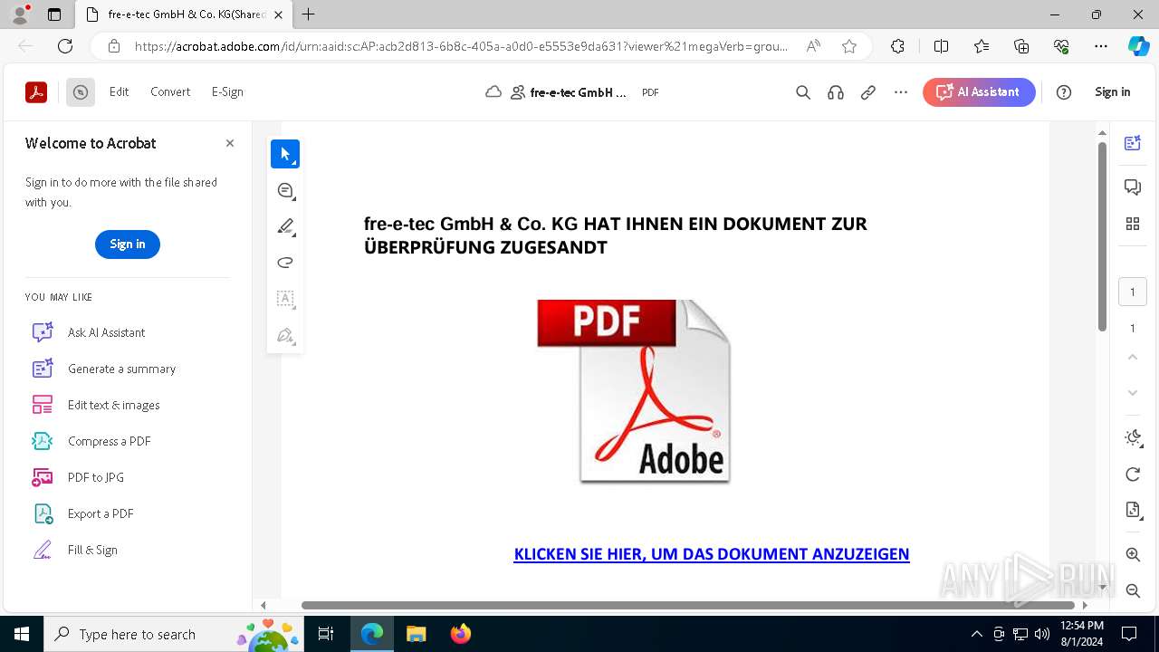
Task: Open the help question mark icon
Action: 1064,92
